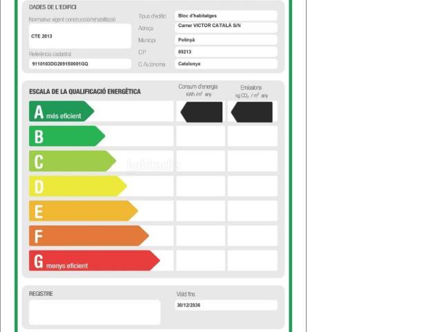442x332 pixels.
Task: Click the Polinyà municipality field
Action: click(226, 39)
